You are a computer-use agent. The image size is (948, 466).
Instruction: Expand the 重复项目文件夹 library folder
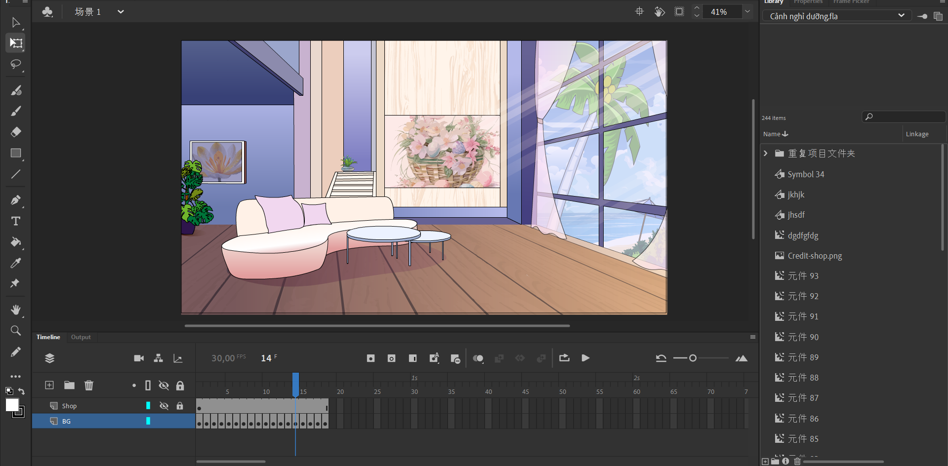(766, 154)
